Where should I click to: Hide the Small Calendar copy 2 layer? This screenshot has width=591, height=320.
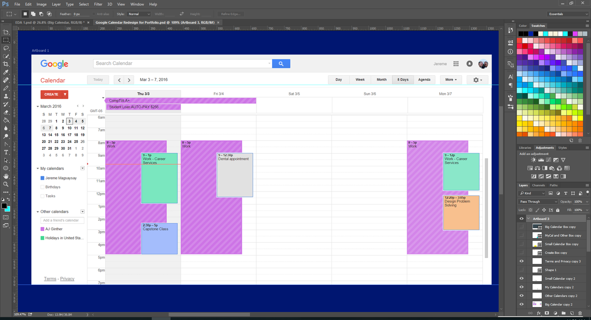[521, 278]
